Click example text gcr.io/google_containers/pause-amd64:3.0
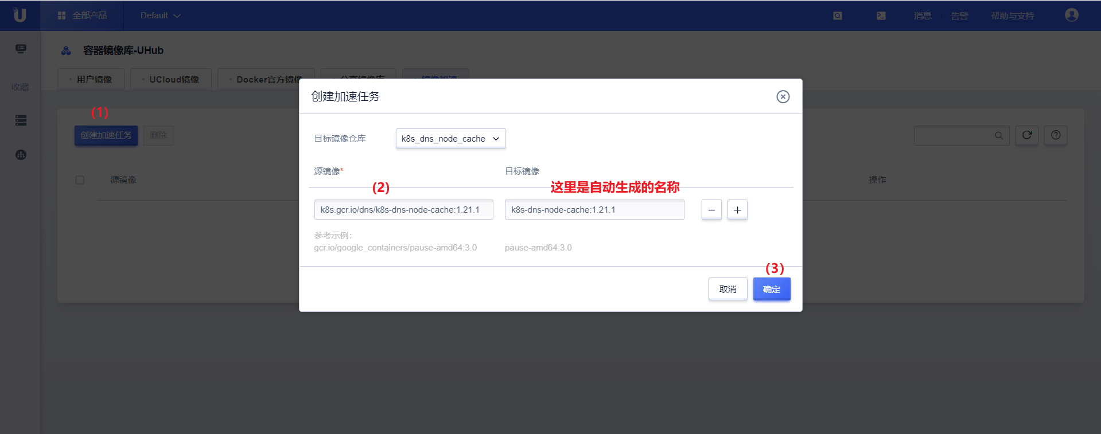 click(x=395, y=248)
